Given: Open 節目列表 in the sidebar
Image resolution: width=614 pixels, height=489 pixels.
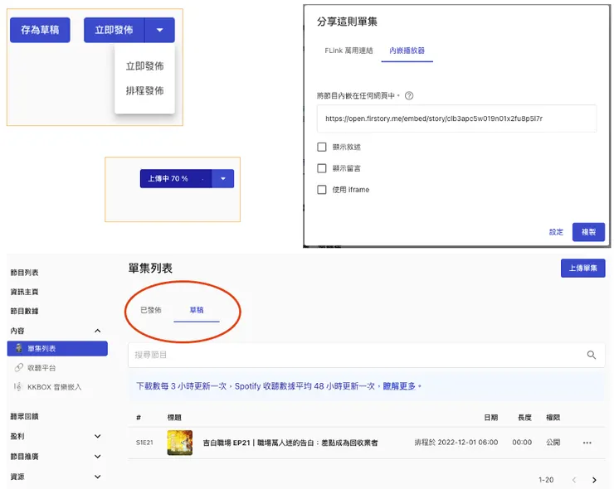Looking at the screenshot, I should 24,273.
